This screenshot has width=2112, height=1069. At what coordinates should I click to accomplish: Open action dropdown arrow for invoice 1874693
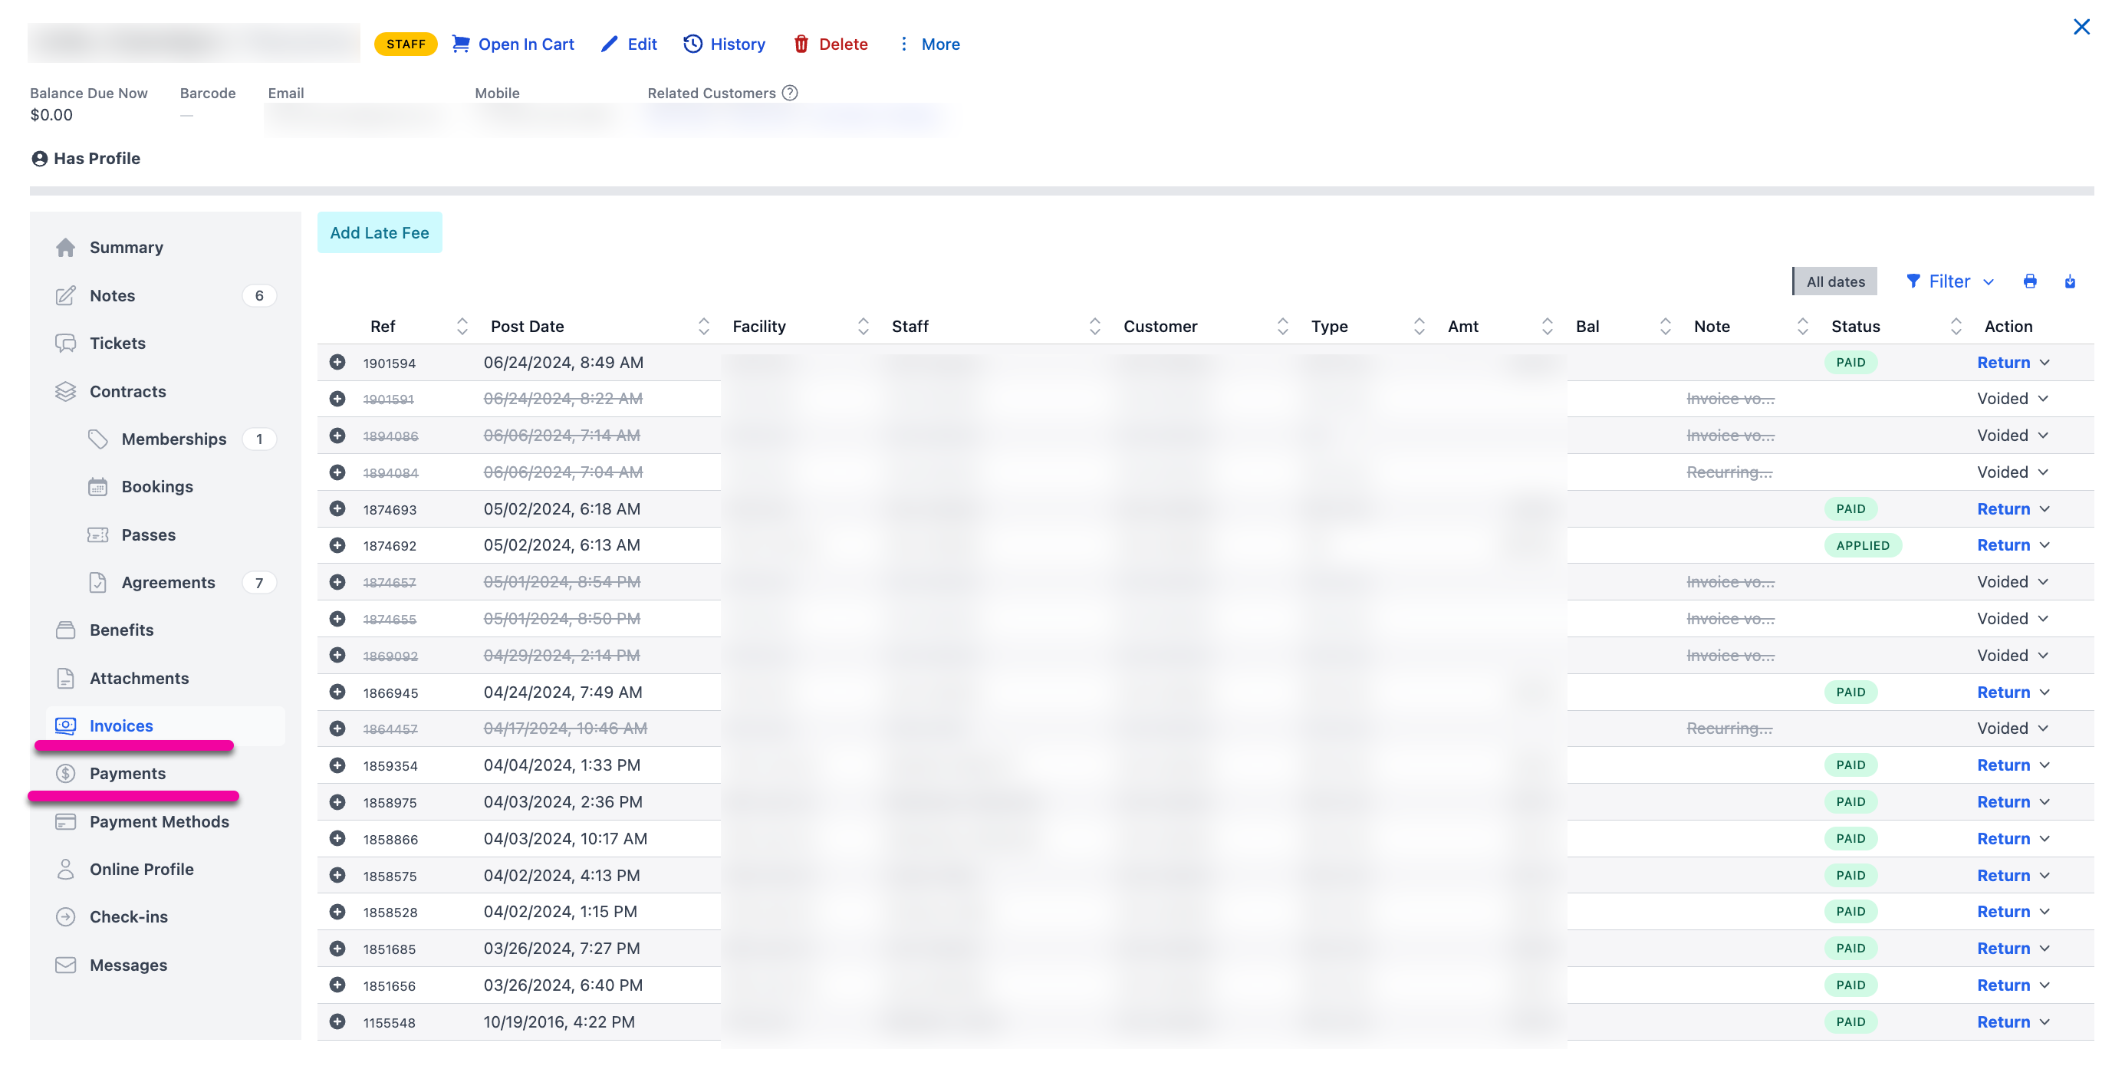click(x=2045, y=509)
